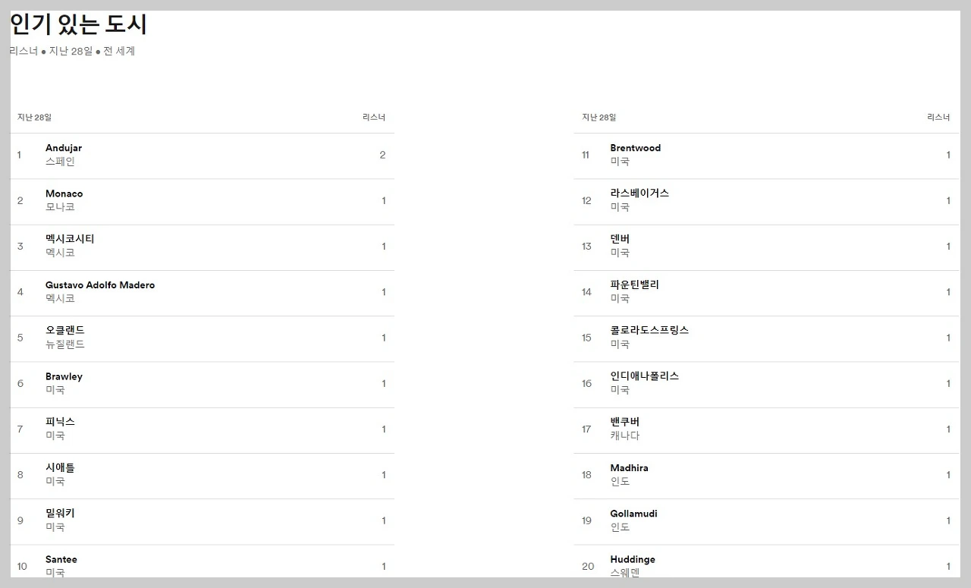This screenshot has height=588, width=971.
Task: Click the left 리스너 column header
Action: pos(374,118)
